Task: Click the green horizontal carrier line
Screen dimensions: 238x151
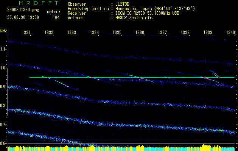Action: coord(132,77)
